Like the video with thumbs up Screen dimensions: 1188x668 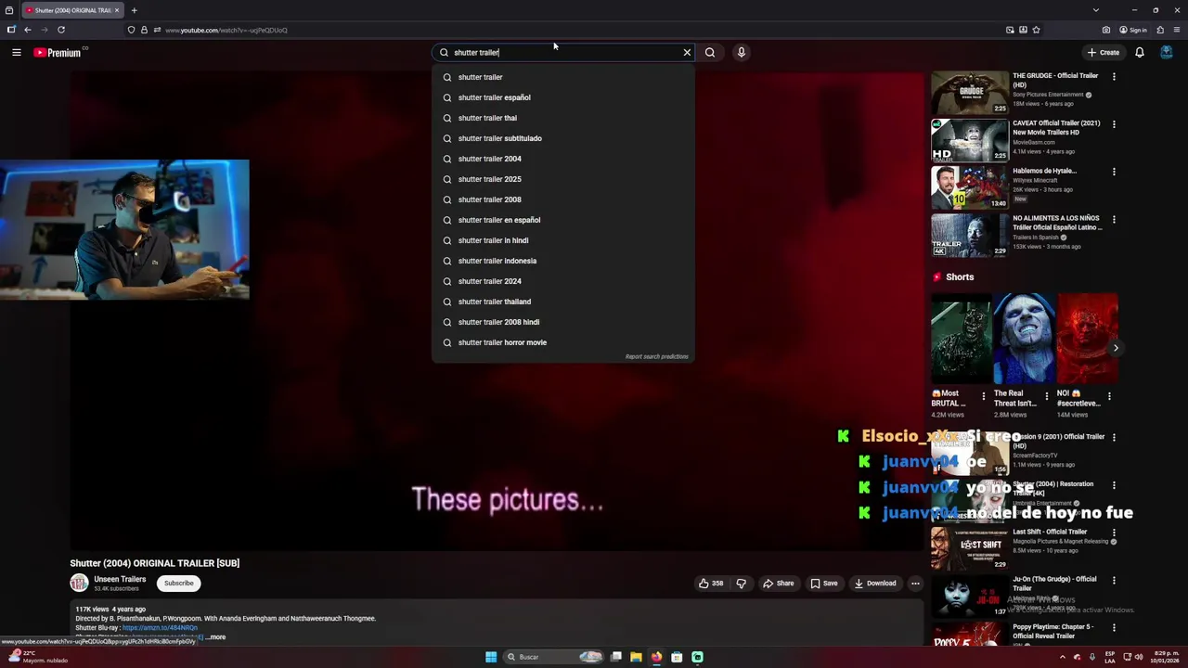click(711, 584)
